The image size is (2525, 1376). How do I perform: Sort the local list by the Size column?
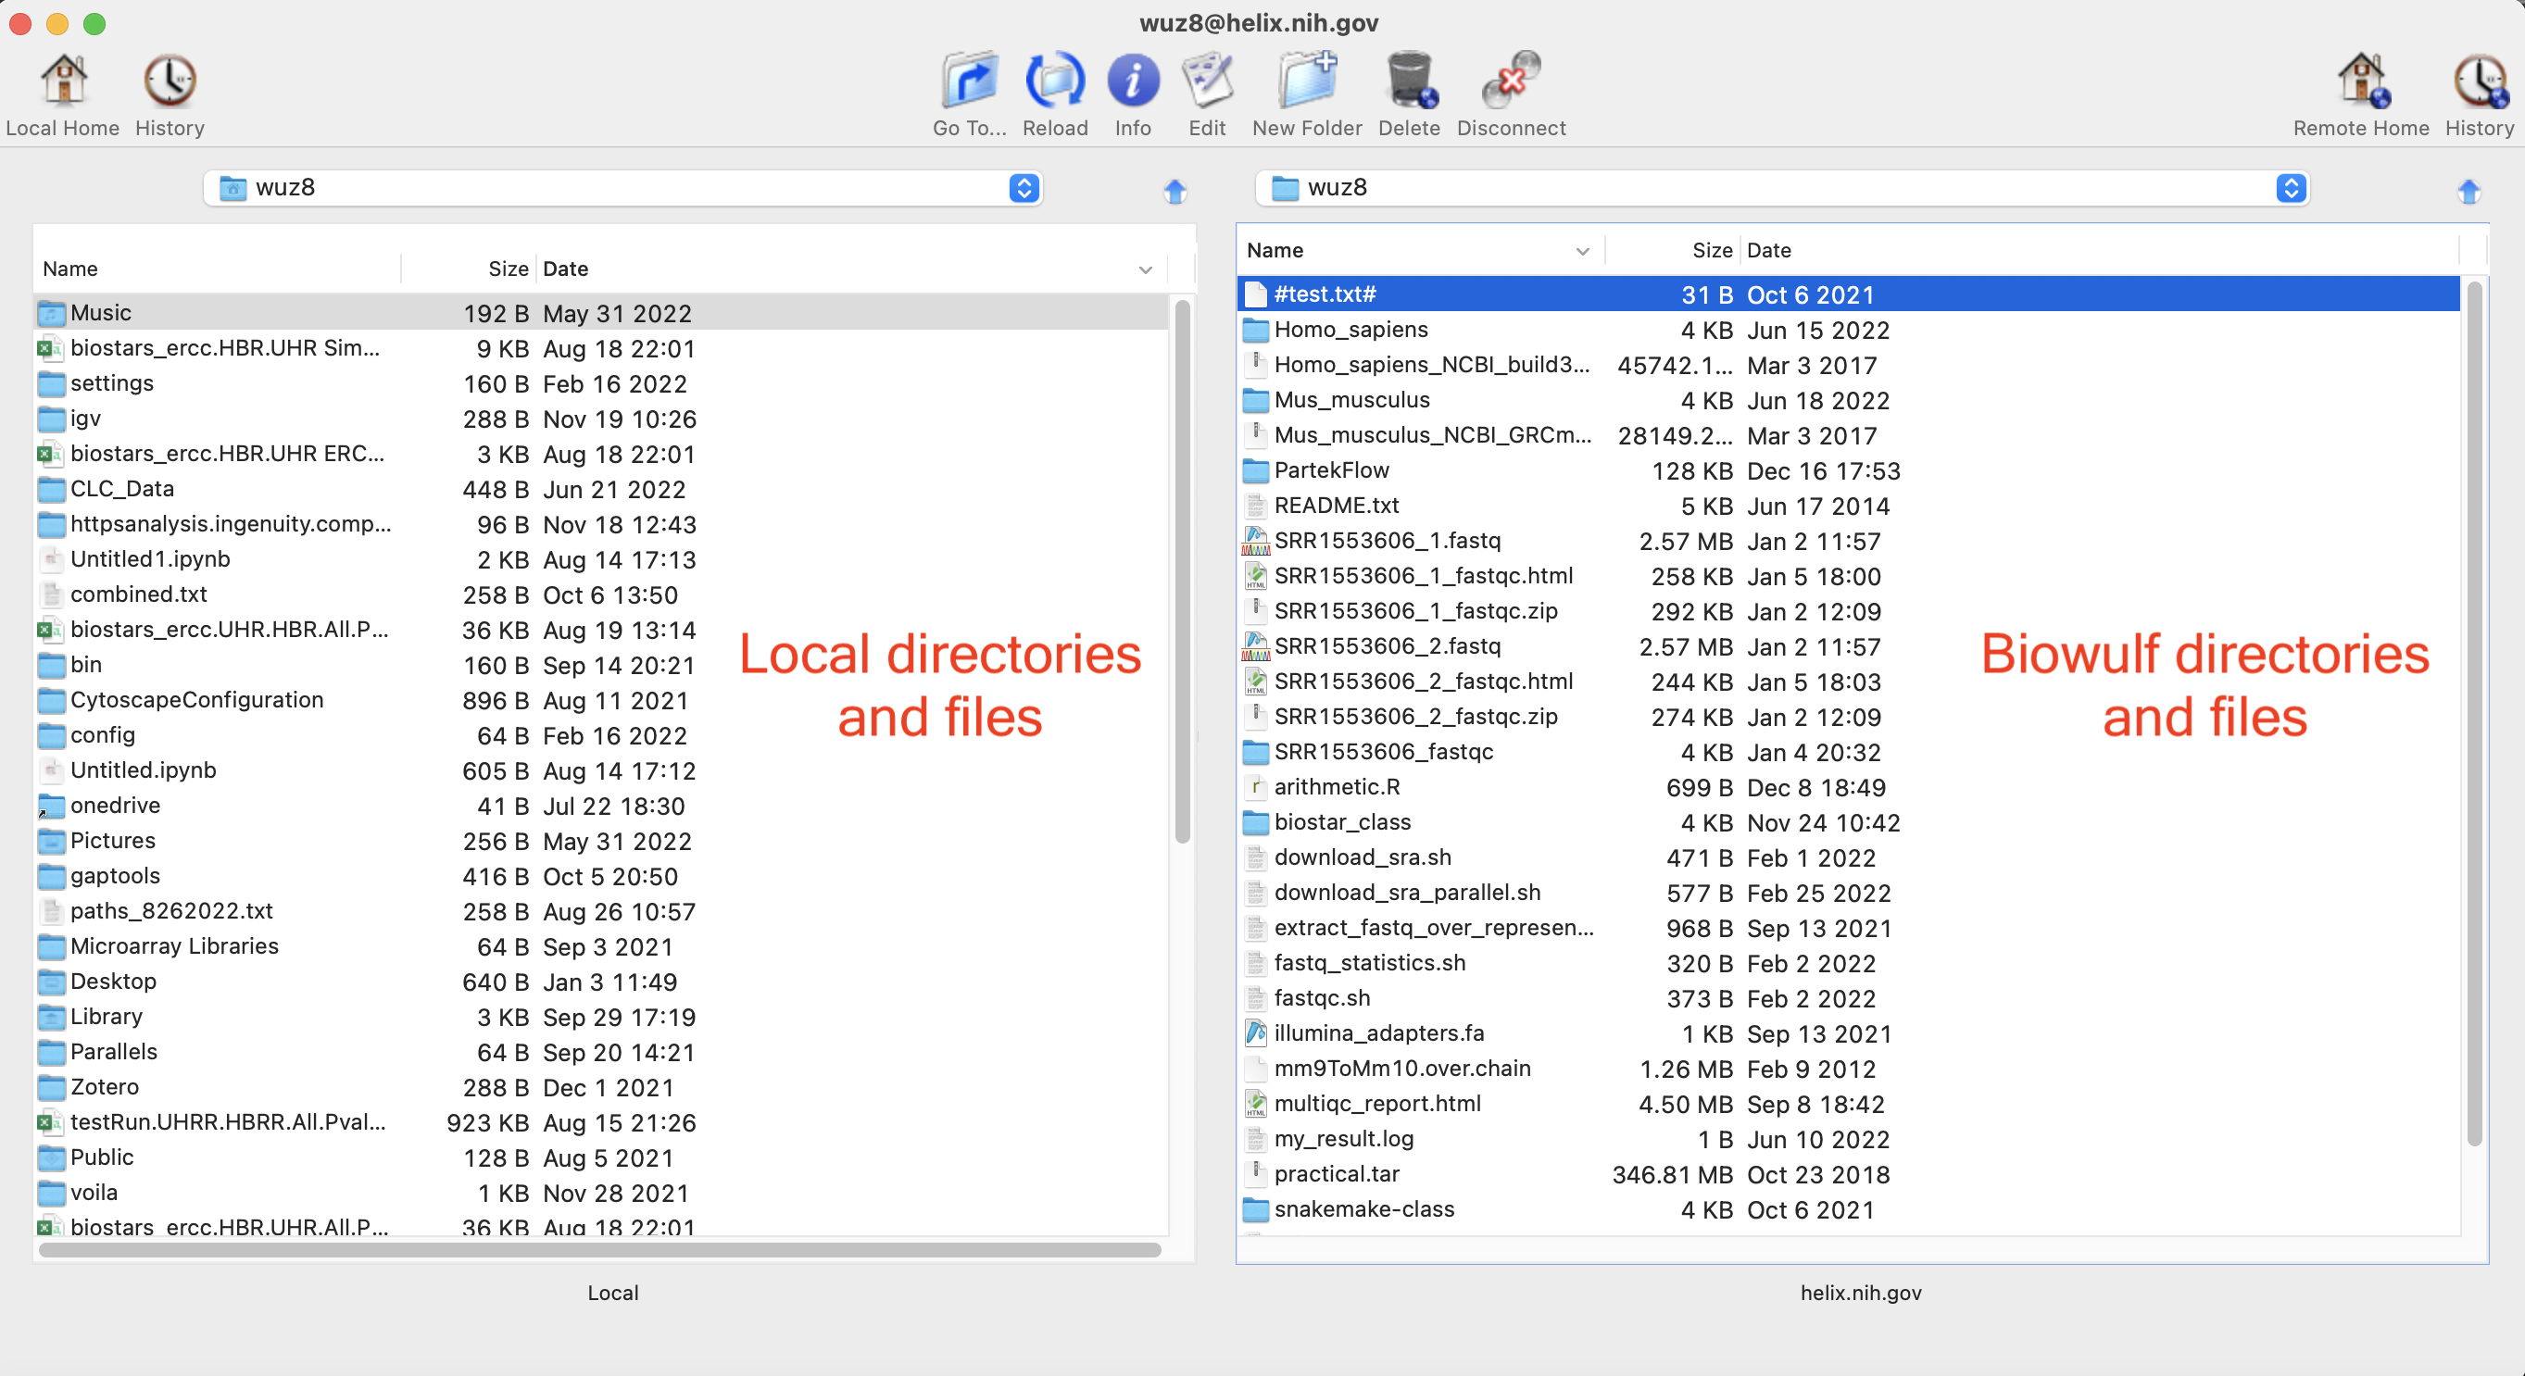click(508, 269)
